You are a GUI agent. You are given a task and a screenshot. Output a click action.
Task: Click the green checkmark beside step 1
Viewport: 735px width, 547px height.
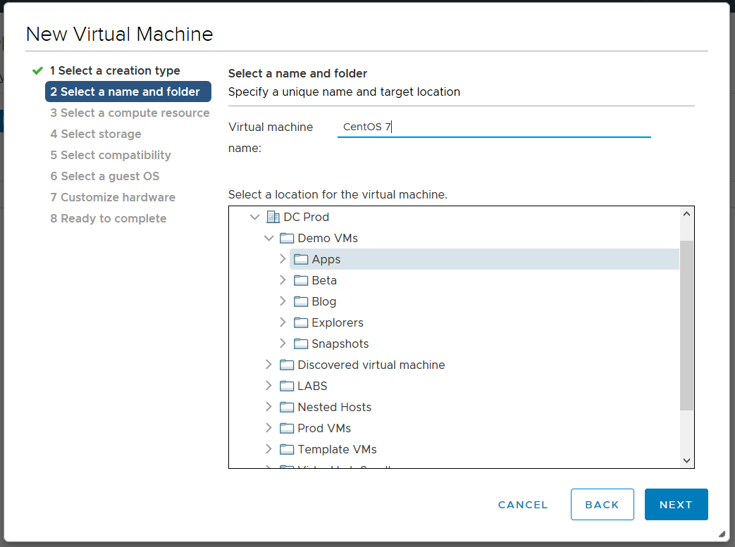(37, 70)
